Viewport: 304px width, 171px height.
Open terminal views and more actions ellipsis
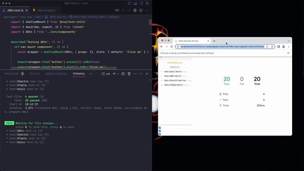tap(135, 74)
